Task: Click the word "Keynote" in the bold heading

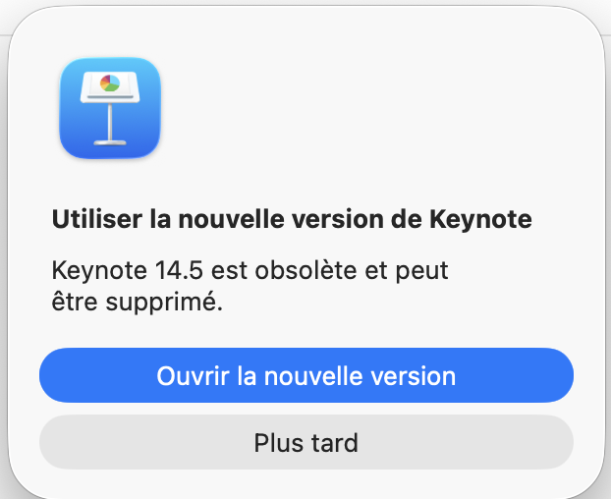Action: 481,219
